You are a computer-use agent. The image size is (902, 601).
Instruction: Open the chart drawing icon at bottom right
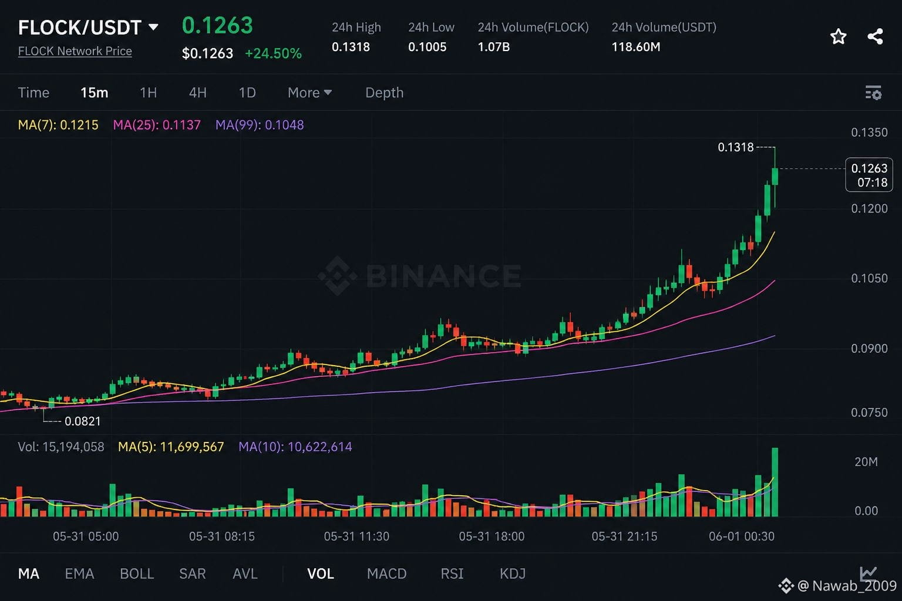coord(869,573)
